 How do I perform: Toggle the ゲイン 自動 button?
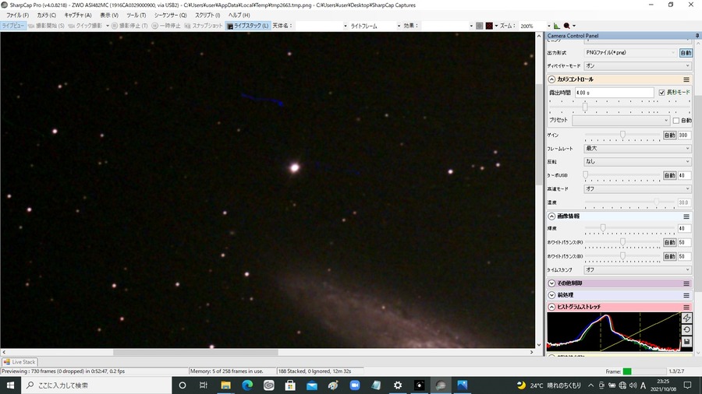pos(669,135)
